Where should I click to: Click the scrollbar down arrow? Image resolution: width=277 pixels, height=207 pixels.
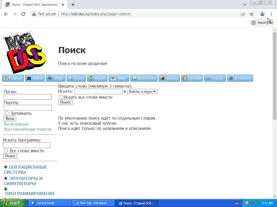[275, 196]
